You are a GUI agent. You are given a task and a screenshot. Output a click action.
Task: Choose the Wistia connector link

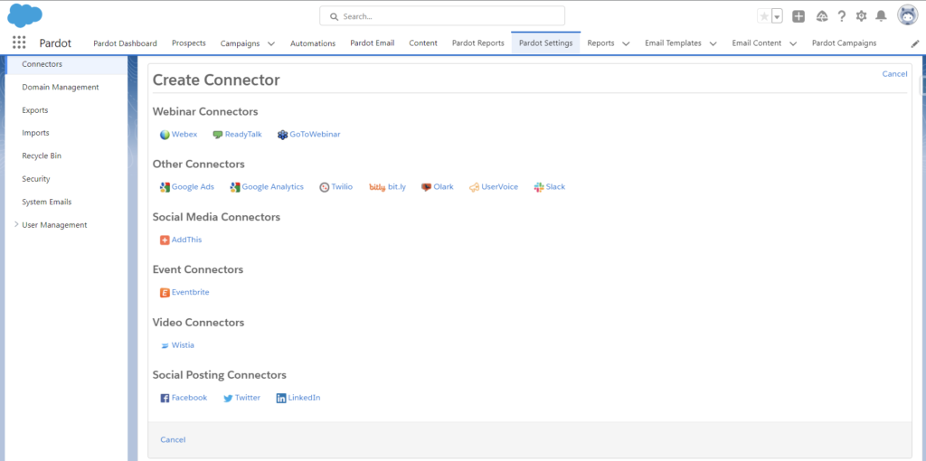[183, 345]
